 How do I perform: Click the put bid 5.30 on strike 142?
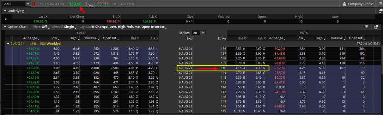point(239,77)
